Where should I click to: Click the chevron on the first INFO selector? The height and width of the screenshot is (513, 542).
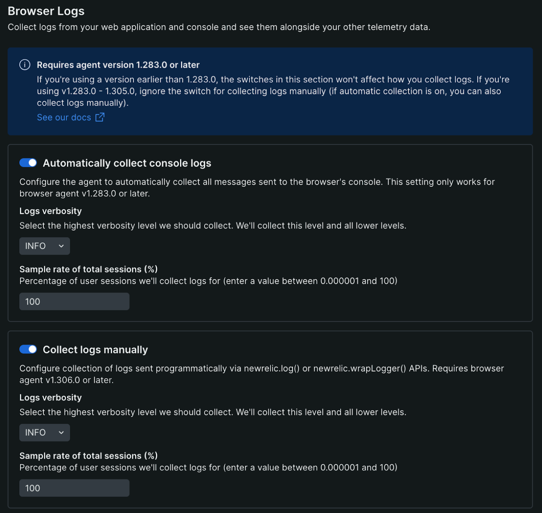(x=61, y=246)
